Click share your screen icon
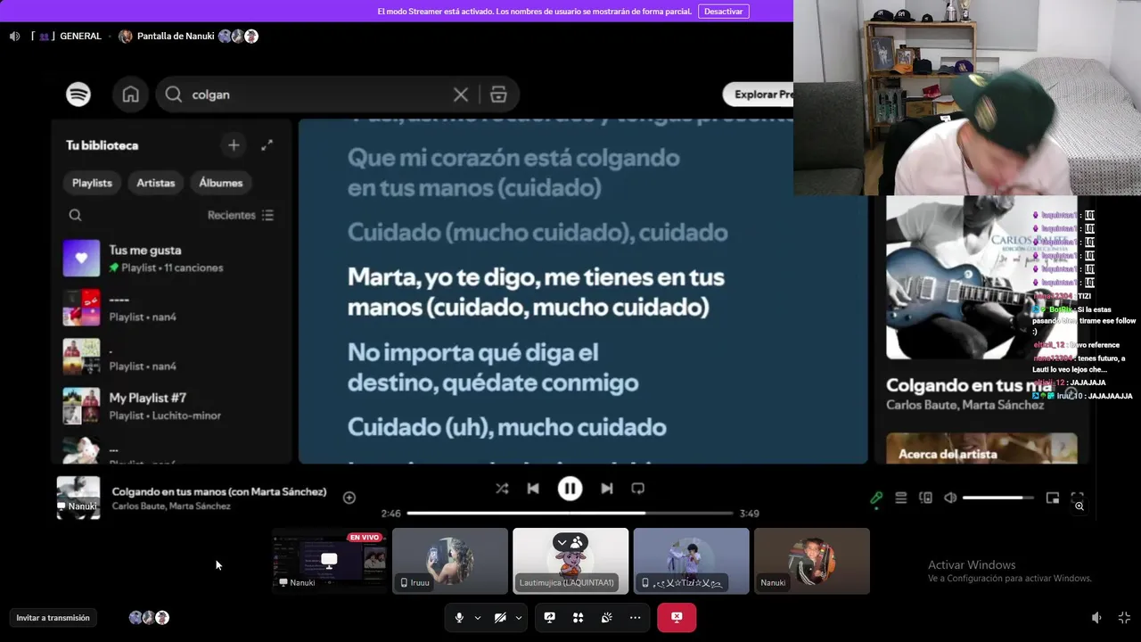The image size is (1141, 642). [550, 617]
